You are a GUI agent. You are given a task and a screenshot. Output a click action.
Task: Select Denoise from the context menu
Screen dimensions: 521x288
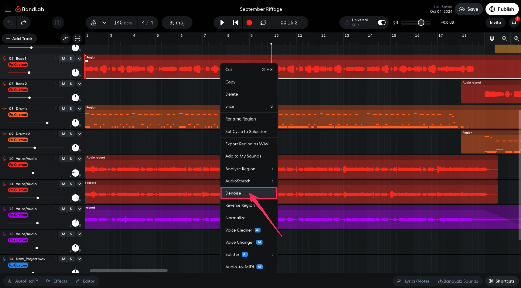(x=233, y=193)
